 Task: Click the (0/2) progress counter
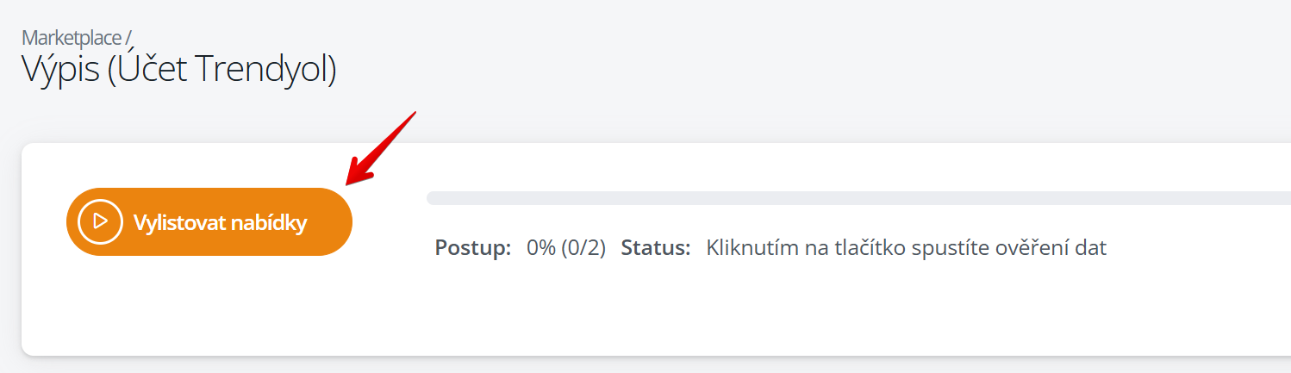[x=583, y=248]
